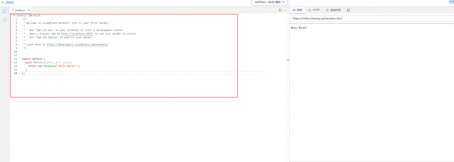
Task: Switch to the HTTP tab
Action: [x=314, y=10]
